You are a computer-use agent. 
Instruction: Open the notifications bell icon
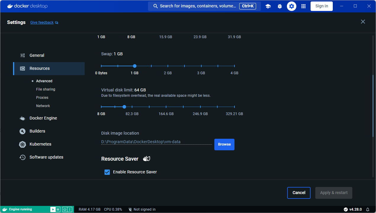tap(368, 209)
